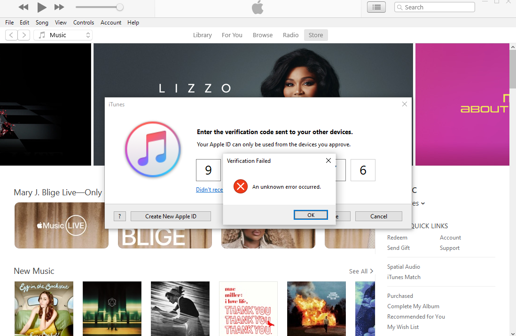Screen dimensions: 516x336
Task: Select the Store tab
Action: pos(316,35)
